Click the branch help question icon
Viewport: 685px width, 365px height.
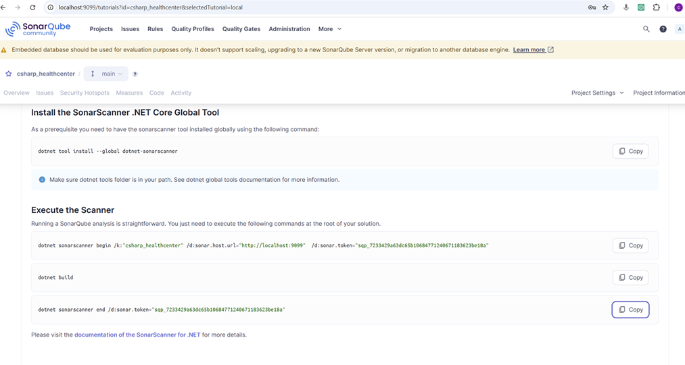click(135, 74)
